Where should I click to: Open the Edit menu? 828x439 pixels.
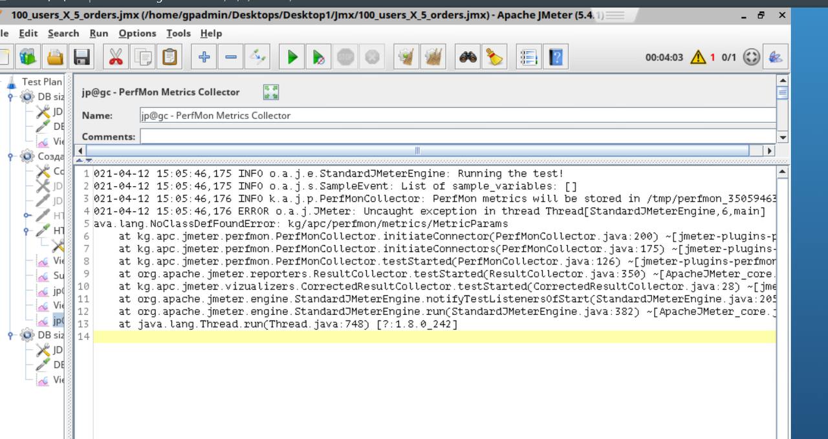(28, 33)
